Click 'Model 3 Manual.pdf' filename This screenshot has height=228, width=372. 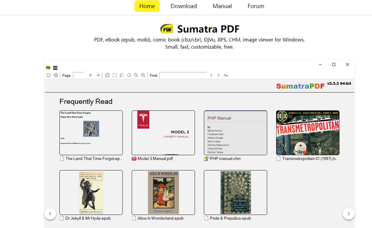tap(155, 159)
